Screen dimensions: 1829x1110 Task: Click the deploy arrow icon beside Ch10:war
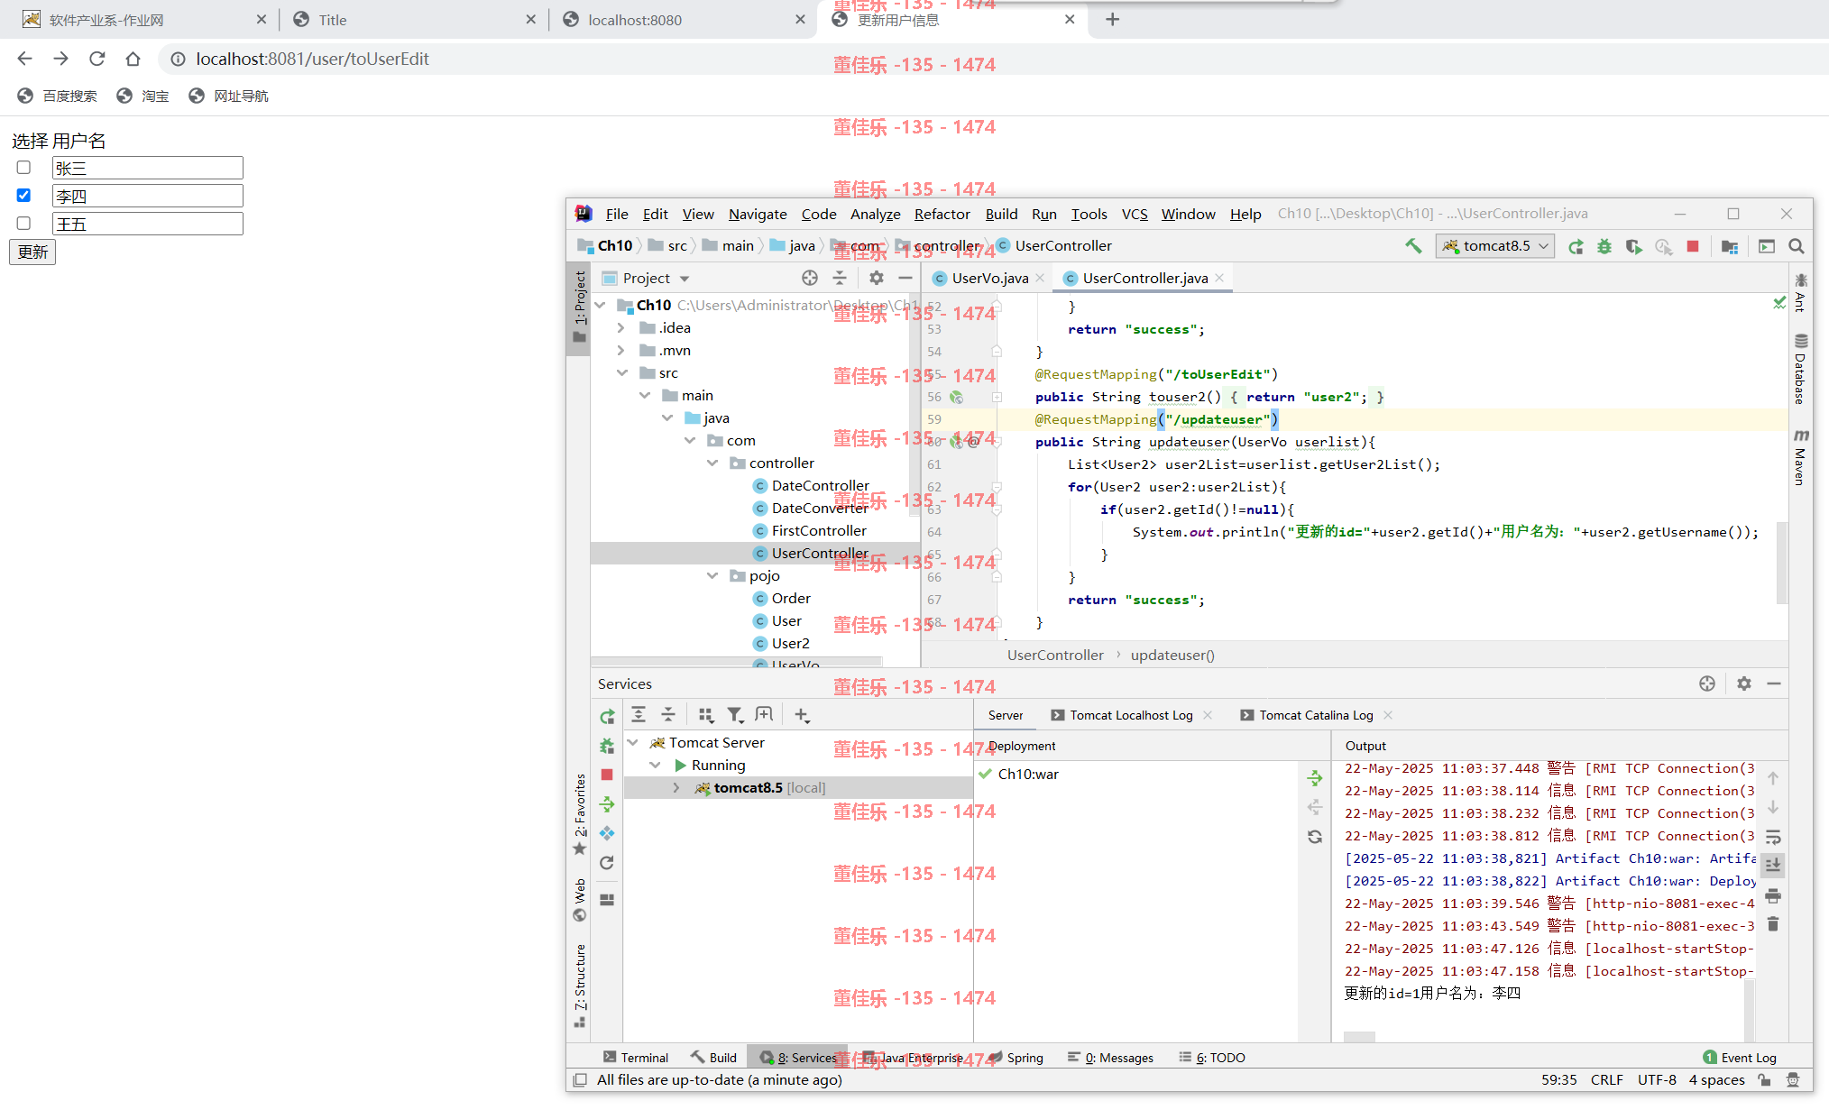tap(1315, 776)
